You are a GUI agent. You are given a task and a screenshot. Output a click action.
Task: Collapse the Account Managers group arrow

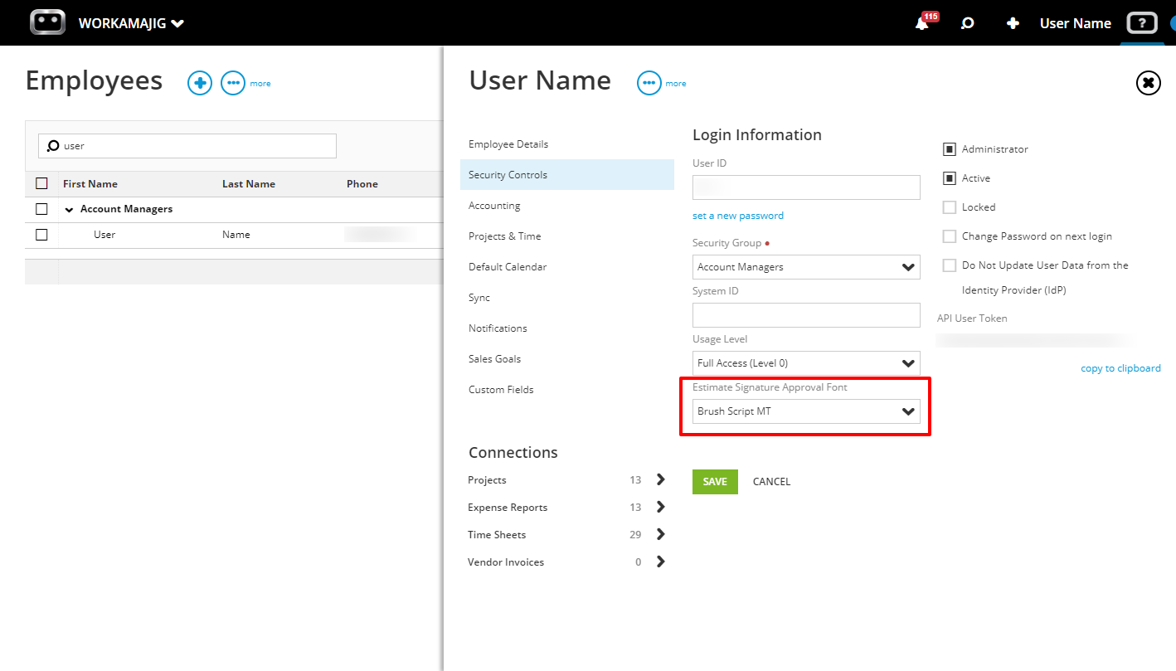point(70,210)
